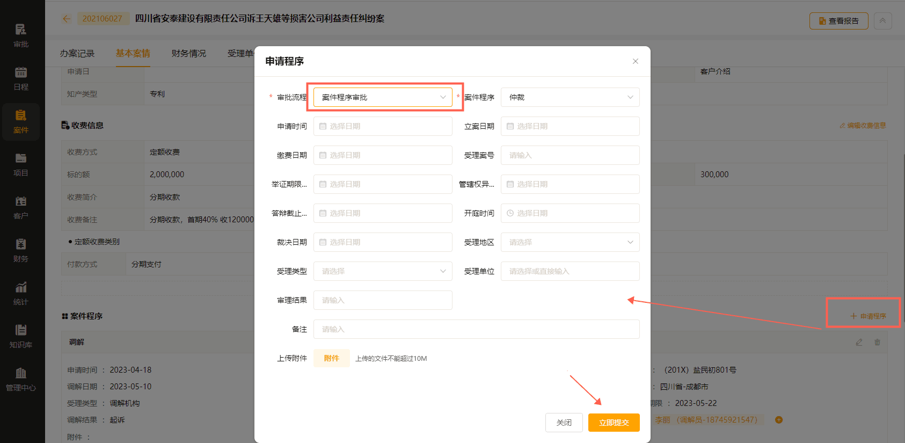Click the 查看报告 button
Screen dimensions: 905x443
838,21
